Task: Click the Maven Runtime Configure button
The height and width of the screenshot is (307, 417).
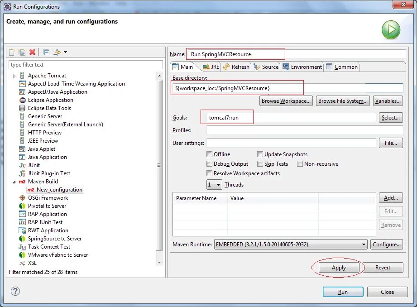Action: [387, 245]
